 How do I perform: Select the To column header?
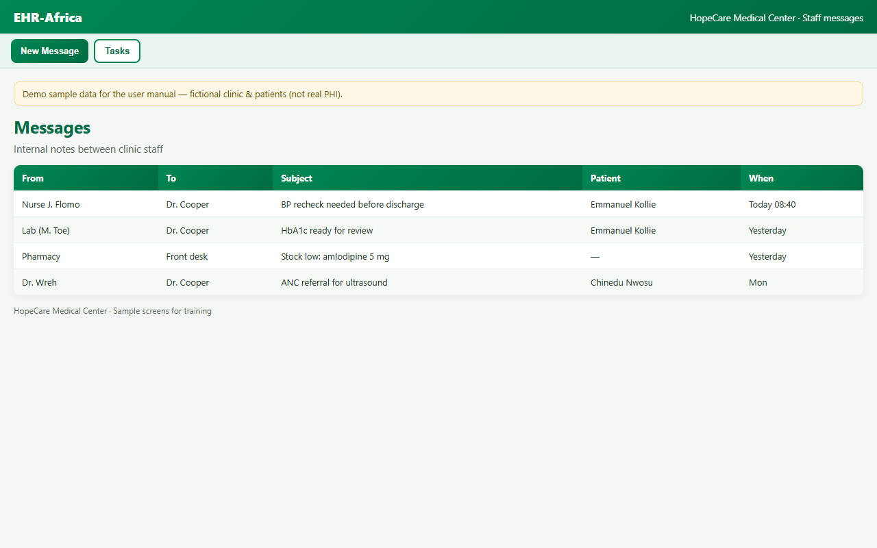click(215, 178)
